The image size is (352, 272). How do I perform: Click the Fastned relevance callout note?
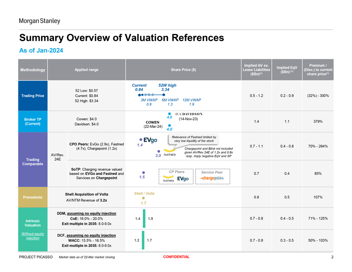(193, 139)
